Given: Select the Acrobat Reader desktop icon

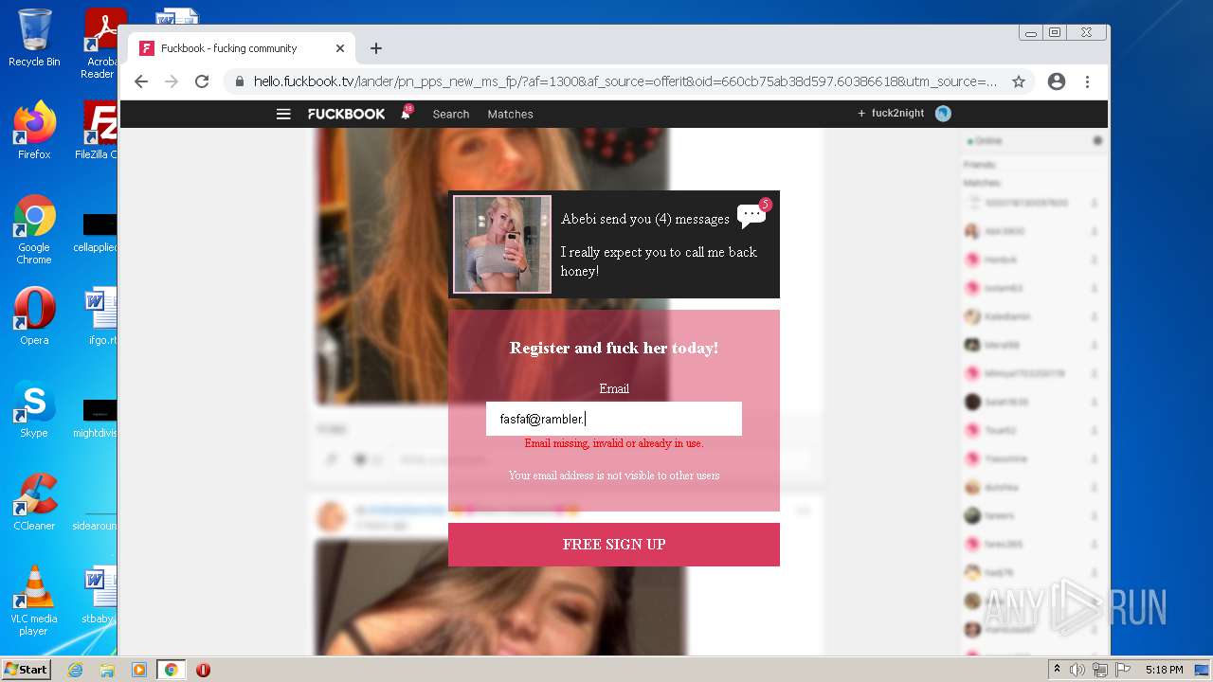Looking at the screenshot, I should 100,43.
